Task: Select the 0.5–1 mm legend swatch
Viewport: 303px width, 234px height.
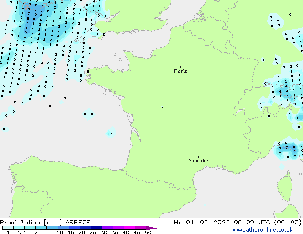Action: (19, 228)
